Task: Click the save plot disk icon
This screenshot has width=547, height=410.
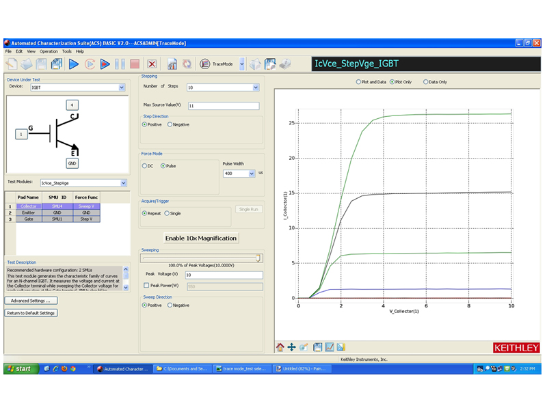Action: (x=318, y=347)
